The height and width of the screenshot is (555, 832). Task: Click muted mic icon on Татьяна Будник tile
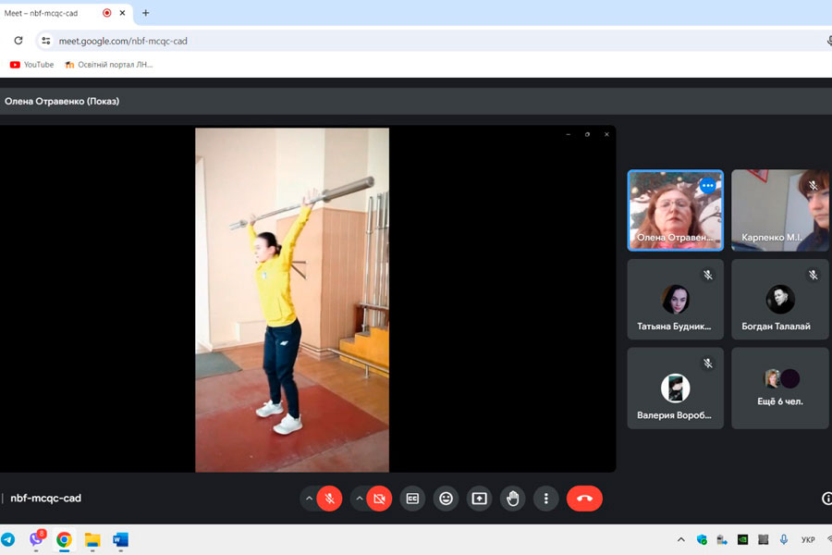(x=708, y=275)
